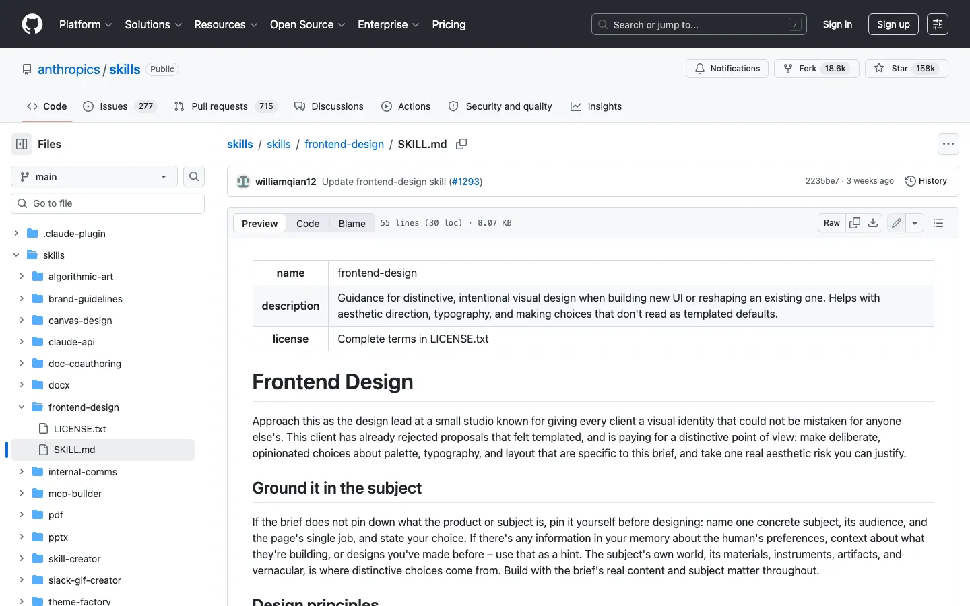Open commit History

click(926, 181)
